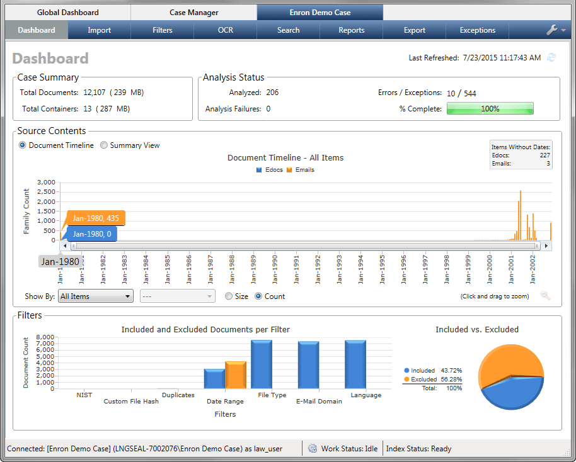Click the Jan-1980, 0 blue tooltip
This screenshot has height=462, width=576.
click(x=92, y=234)
